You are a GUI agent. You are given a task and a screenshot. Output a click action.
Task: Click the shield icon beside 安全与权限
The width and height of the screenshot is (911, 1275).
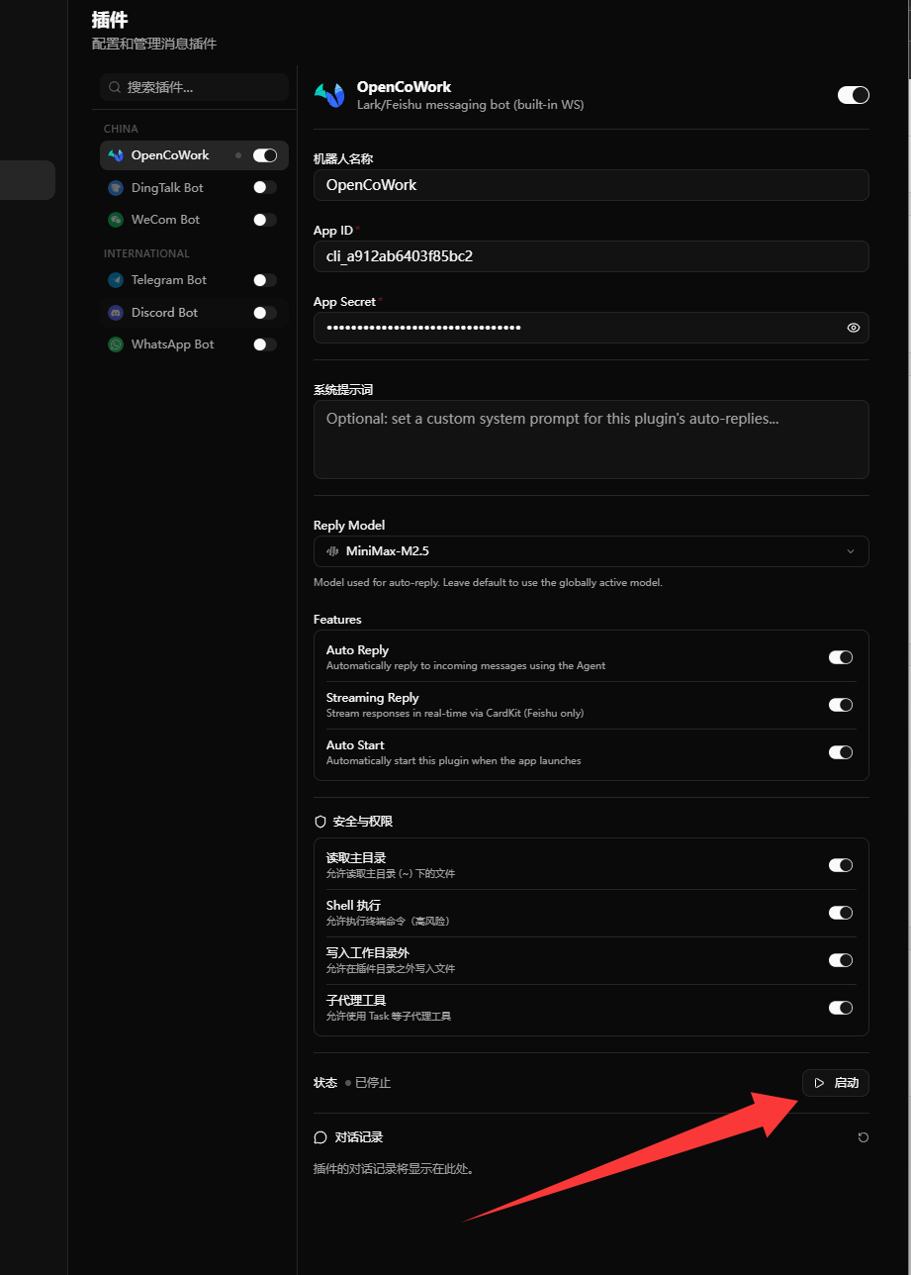pos(319,822)
